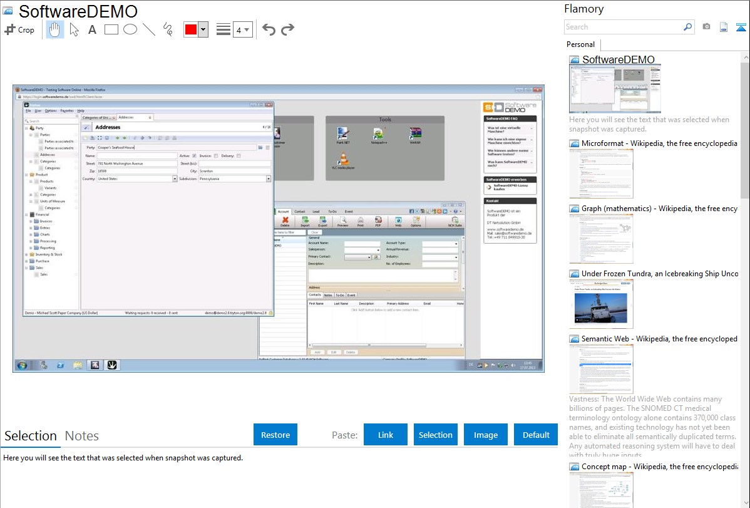This screenshot has width=750, height=508.
Task: Click the icon beside Graph (mathematics) title
Action: [574, 209]
